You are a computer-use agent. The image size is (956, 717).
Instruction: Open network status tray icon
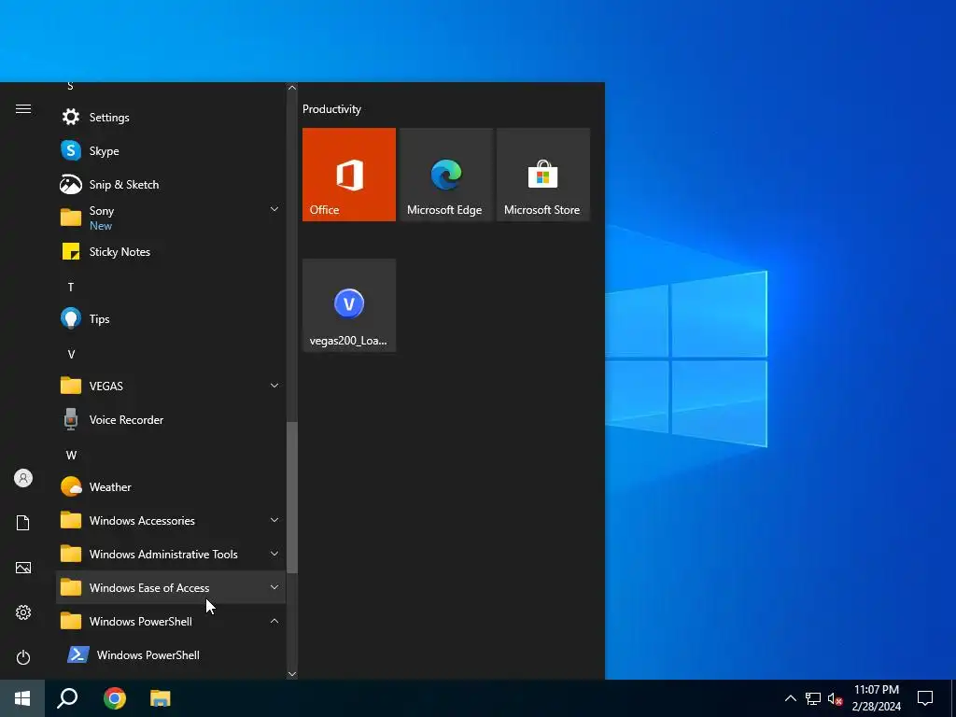813,698
